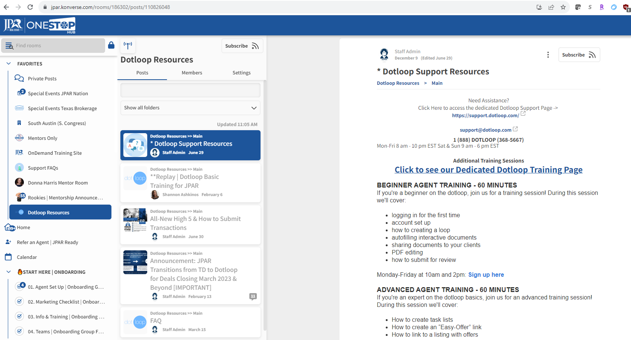Collapse the FAVORITES section
631x340 pixels.
[9, 64]
